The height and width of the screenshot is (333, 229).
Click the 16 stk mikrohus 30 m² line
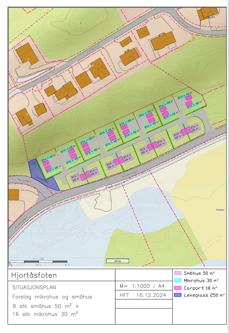(x=45, y=314)
